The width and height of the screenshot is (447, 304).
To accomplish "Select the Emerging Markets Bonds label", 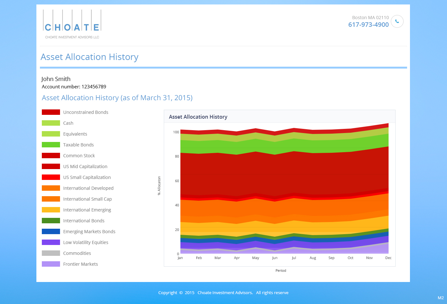I will (x=89, y=232).
